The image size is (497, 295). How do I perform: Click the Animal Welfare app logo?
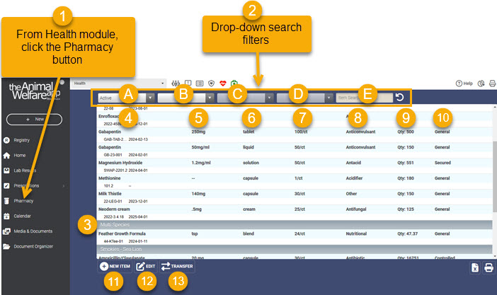click(34, 91)
